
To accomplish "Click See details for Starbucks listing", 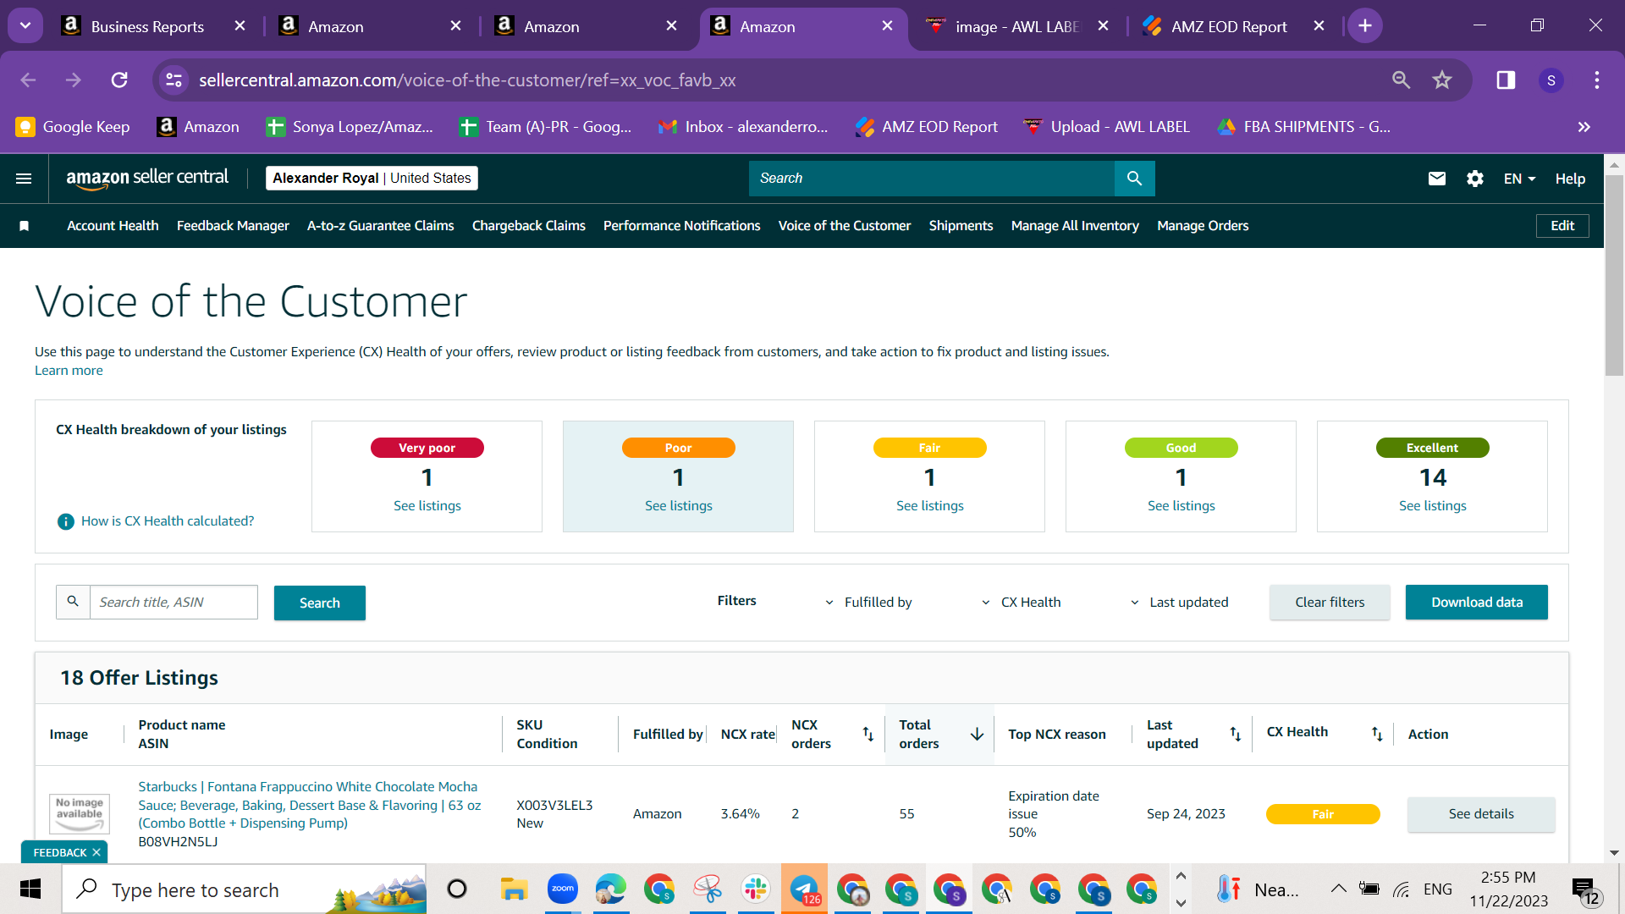I will pos(1481,814).
